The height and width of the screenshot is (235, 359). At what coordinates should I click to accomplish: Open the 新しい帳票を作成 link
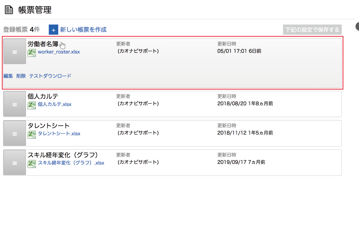coord(83,30)
